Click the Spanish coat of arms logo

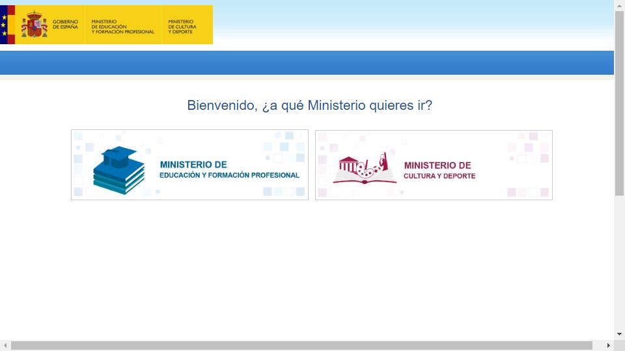[x=35, y=24]
